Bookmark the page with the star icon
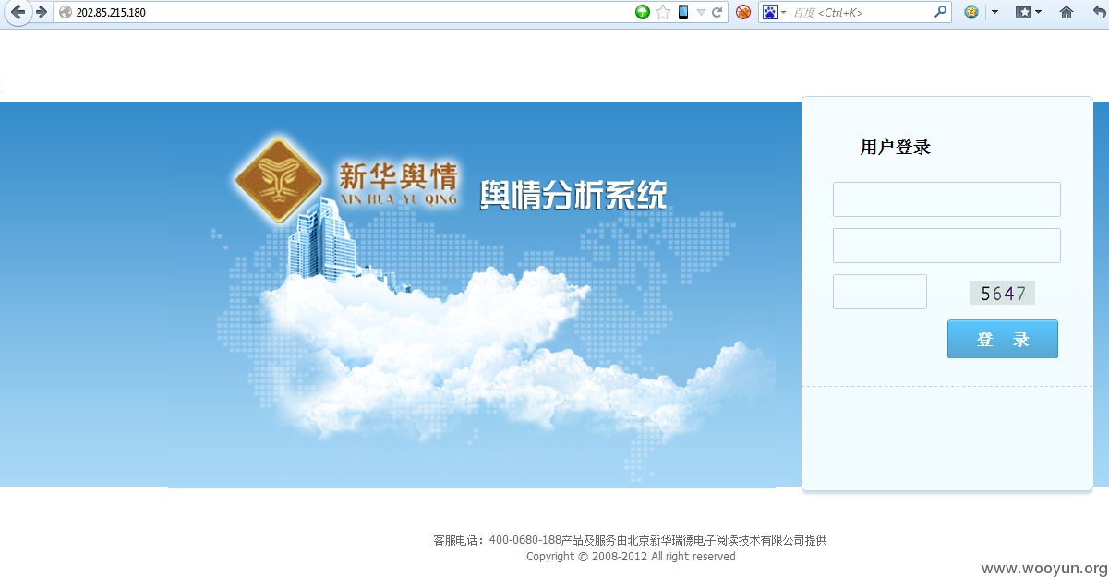 663,12
